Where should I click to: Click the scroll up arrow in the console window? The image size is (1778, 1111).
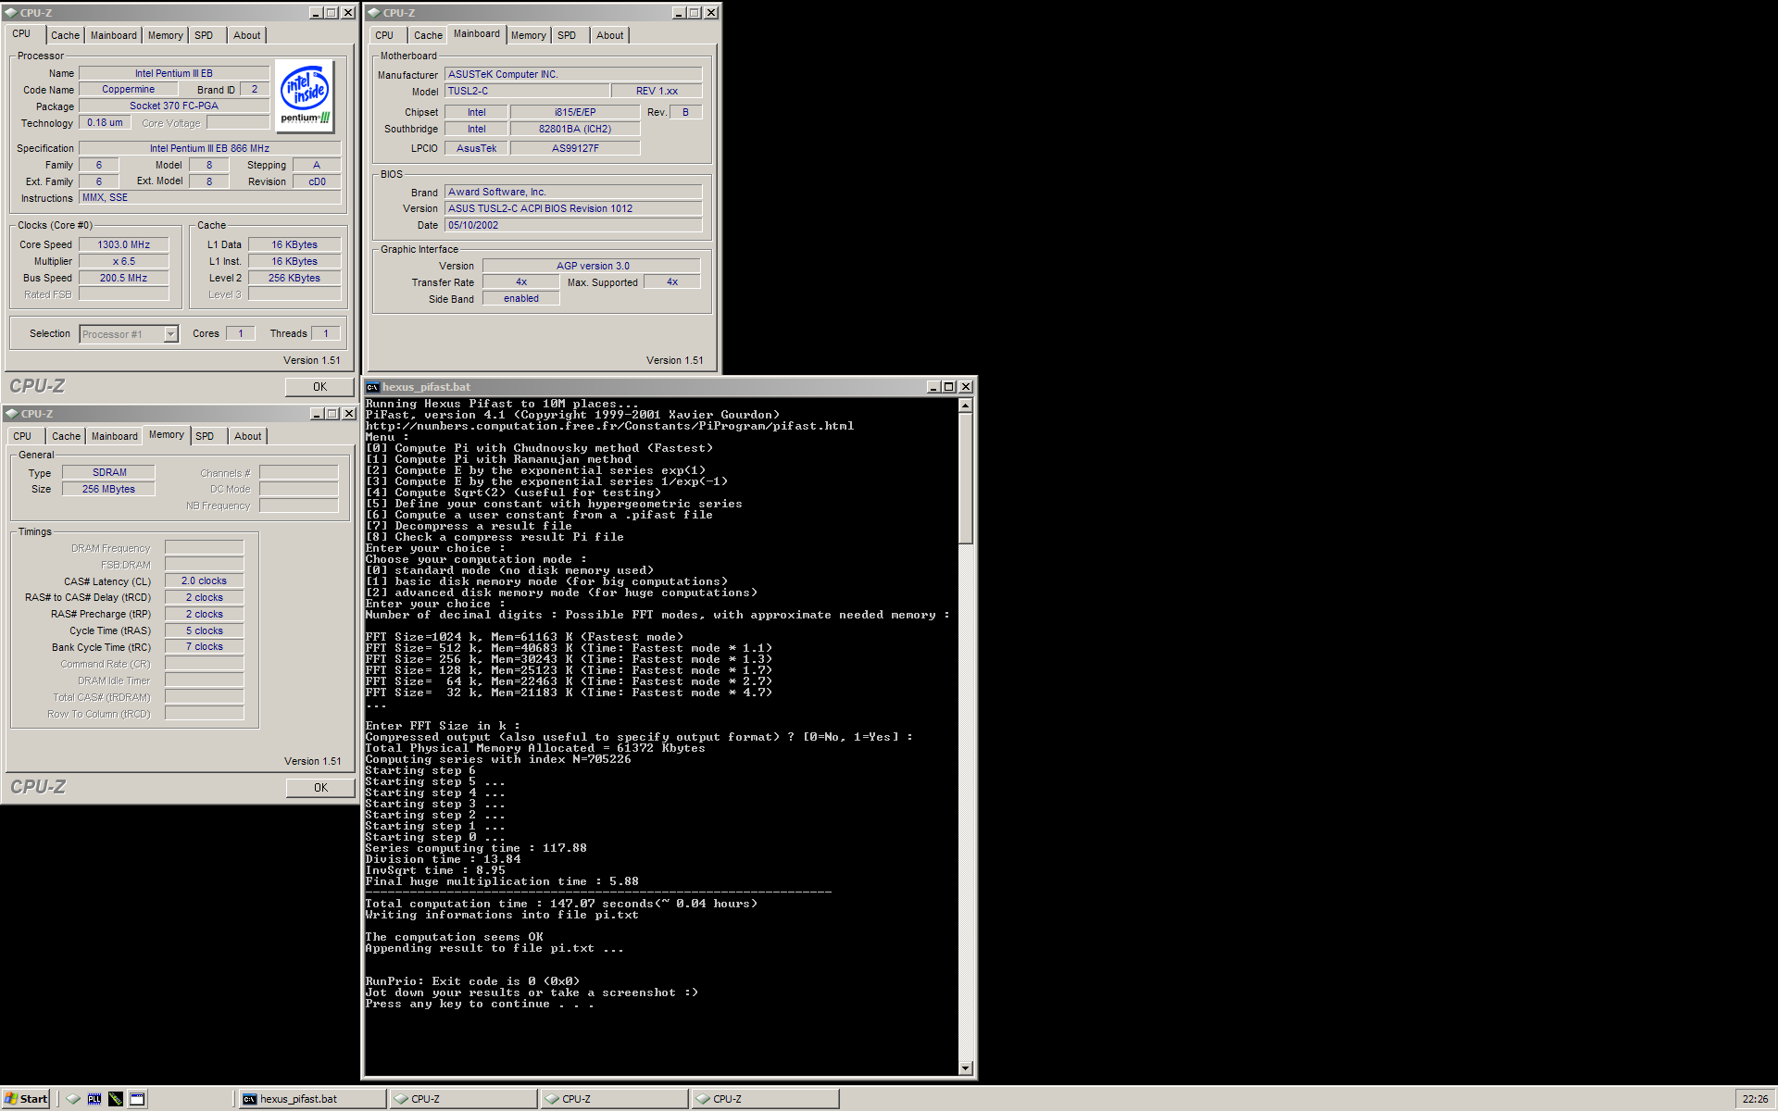coord(965,406)
